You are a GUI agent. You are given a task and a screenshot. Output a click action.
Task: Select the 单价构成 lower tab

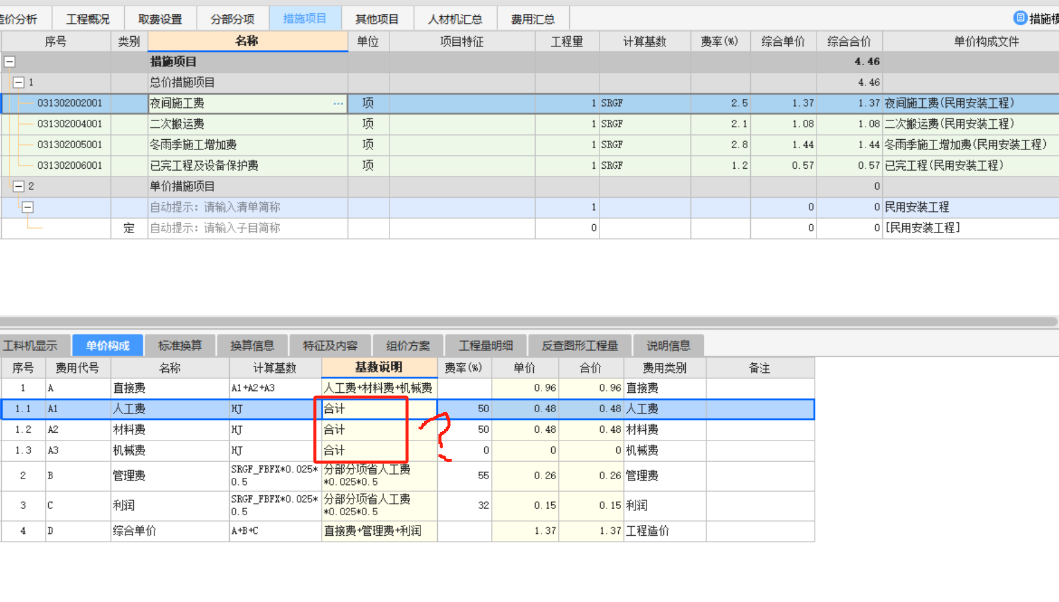108,345
